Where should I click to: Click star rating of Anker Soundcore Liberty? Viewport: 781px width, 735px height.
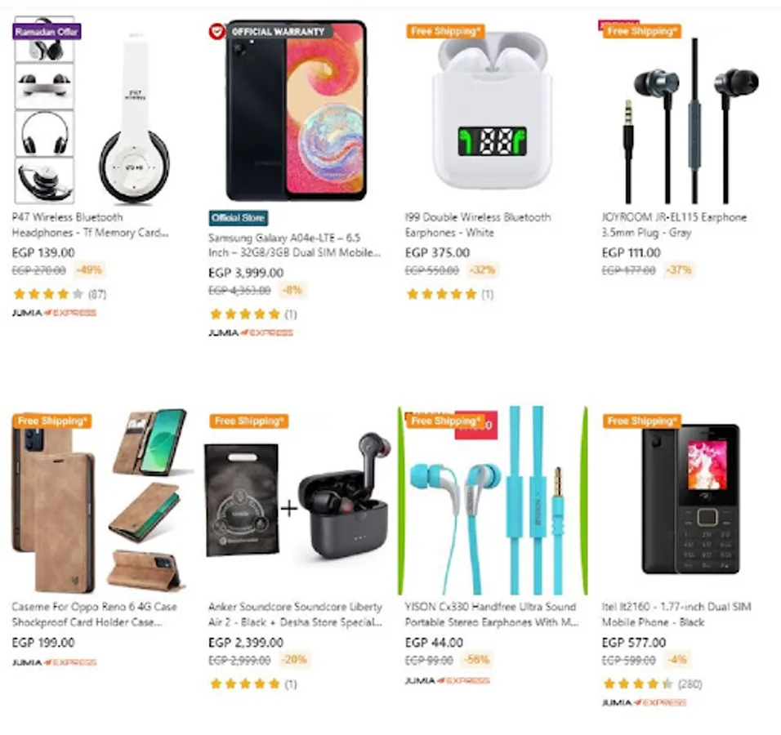(244, 684)
